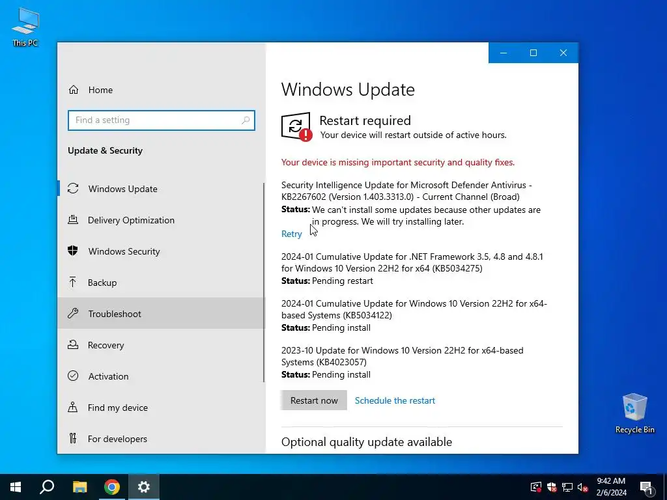667x500 pixels.
Task: Select the This PC desktop icon
Action: tap(25, 27)
